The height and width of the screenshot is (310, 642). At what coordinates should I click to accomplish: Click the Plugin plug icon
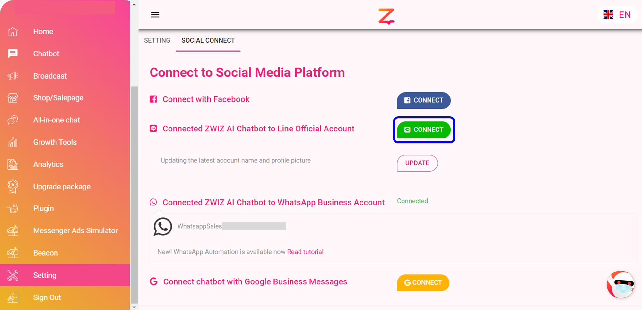tap(12, 208)
